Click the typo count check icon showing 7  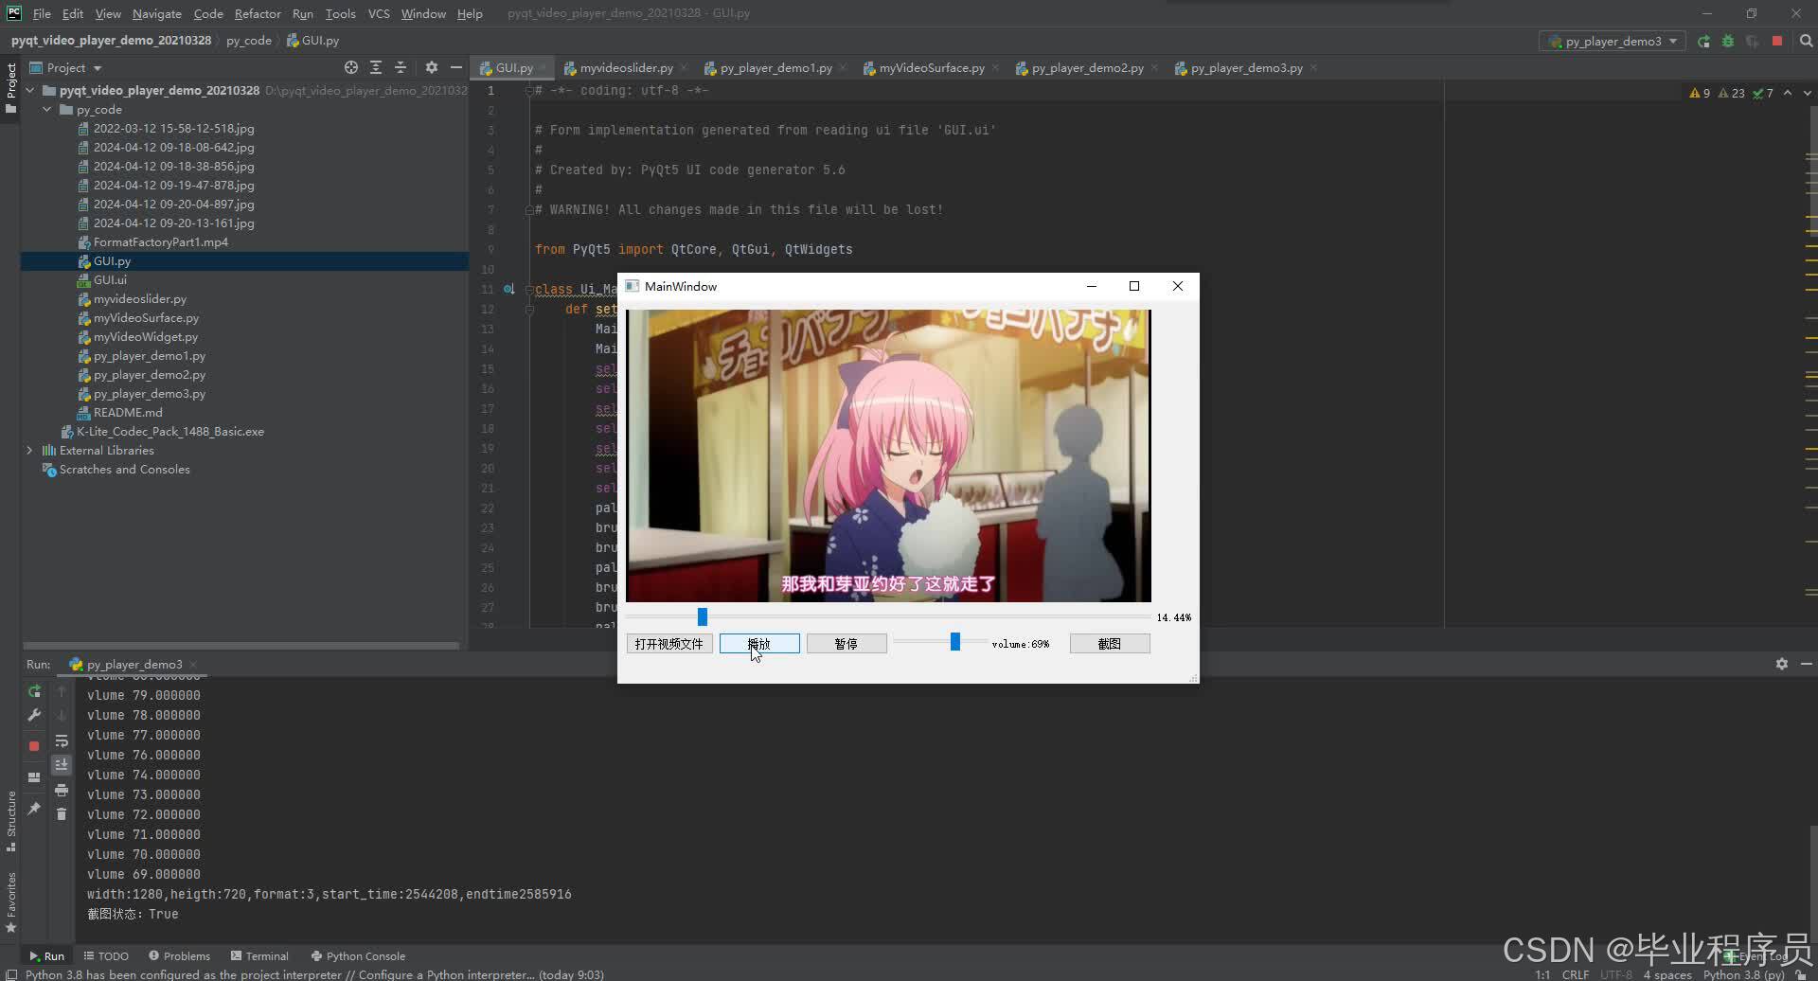(x=1763, y=93)
